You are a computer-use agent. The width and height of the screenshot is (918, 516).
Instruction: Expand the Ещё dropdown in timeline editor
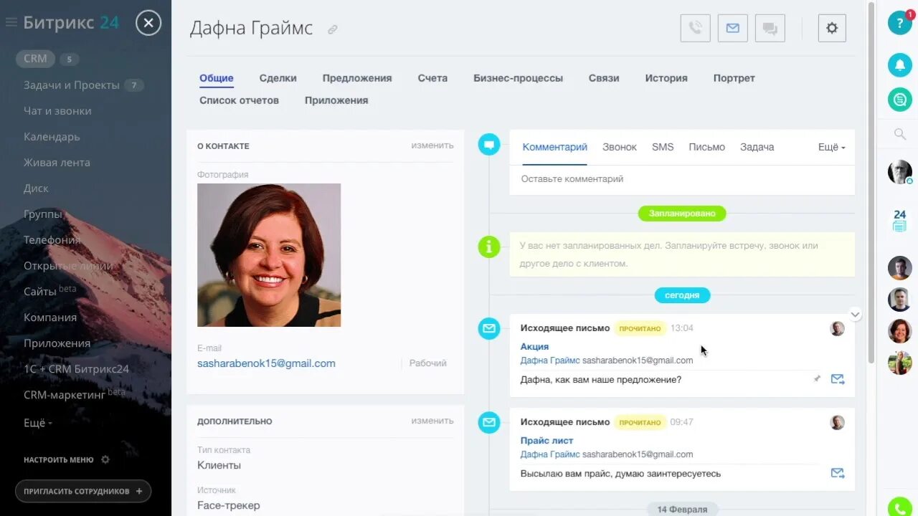coord(832,147)
